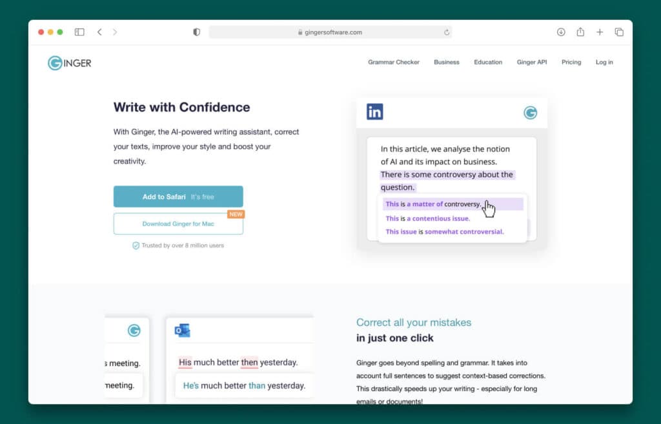The width and height of the screenshot is (661, 424).
Task: Click the Outlook icon in the demo card
Action: point(182,331)
